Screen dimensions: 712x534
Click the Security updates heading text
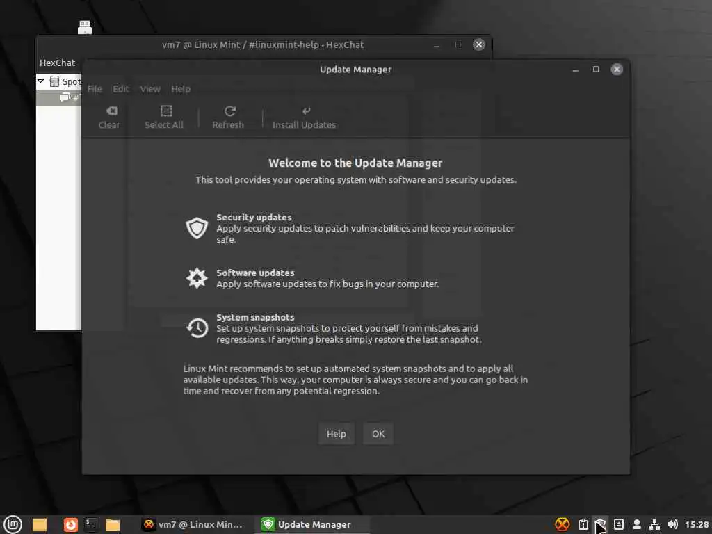pos(254,217)
